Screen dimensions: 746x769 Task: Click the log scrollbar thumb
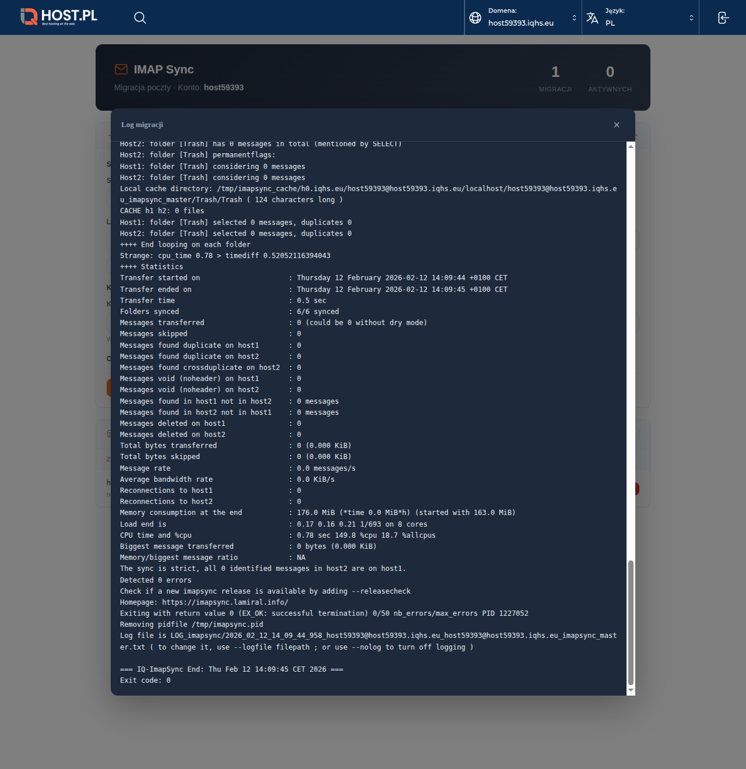631,623
